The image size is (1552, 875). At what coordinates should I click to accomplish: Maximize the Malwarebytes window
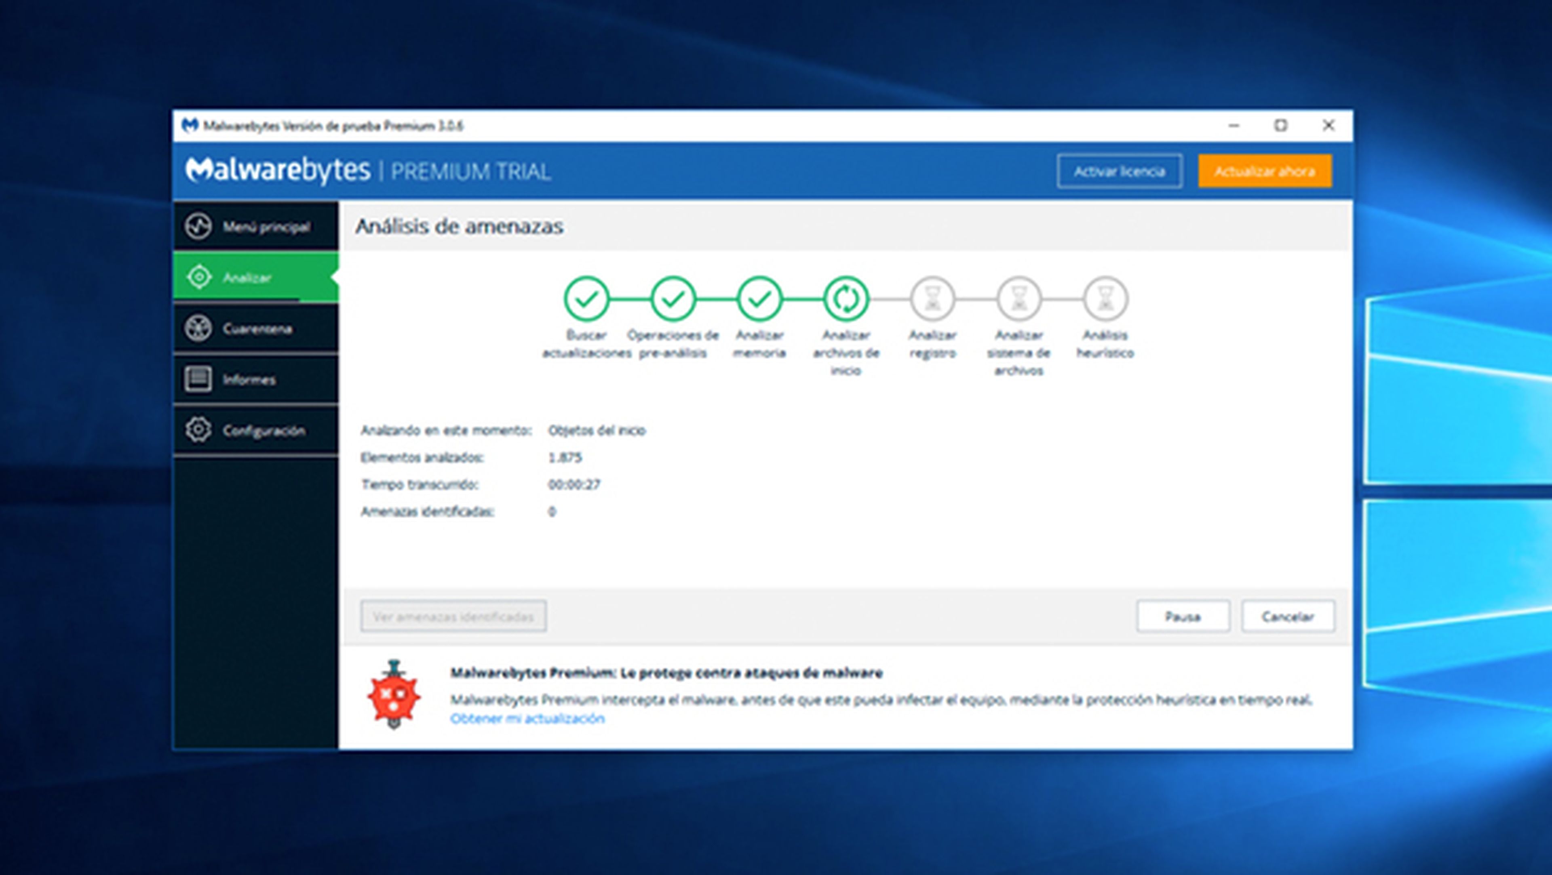pyautogui.click(x=1281, y=125)
